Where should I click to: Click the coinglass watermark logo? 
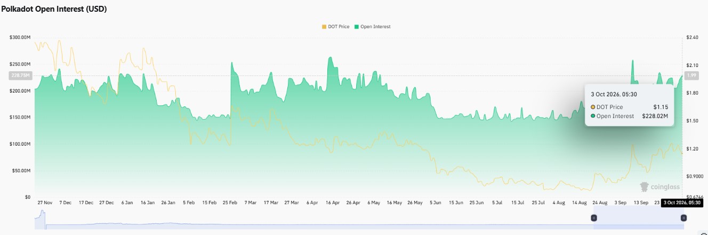point(660,187)
